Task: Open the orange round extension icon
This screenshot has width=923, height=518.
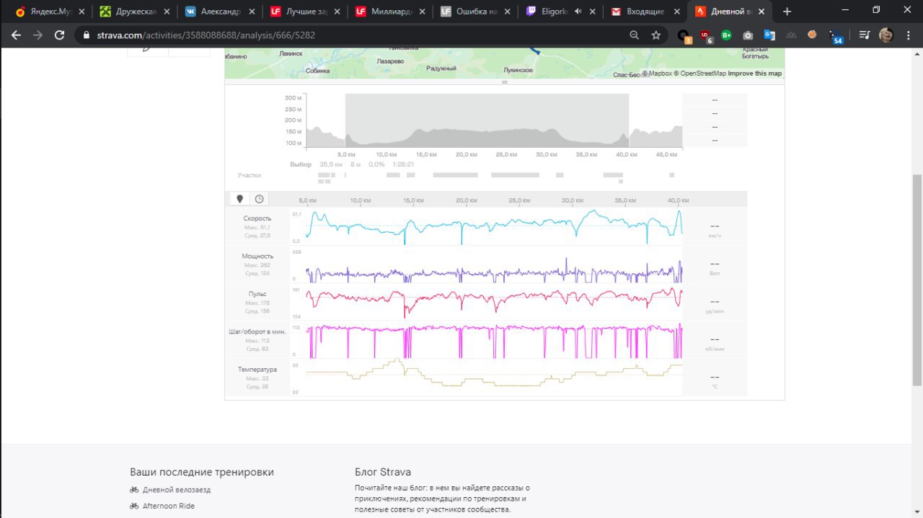Action: (x=812, y=34)
